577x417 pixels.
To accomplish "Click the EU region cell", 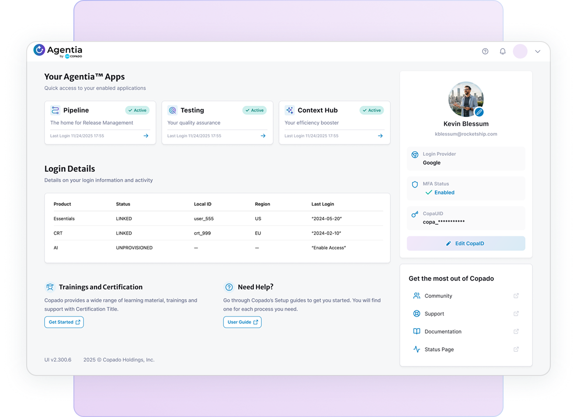I will 258,233.
